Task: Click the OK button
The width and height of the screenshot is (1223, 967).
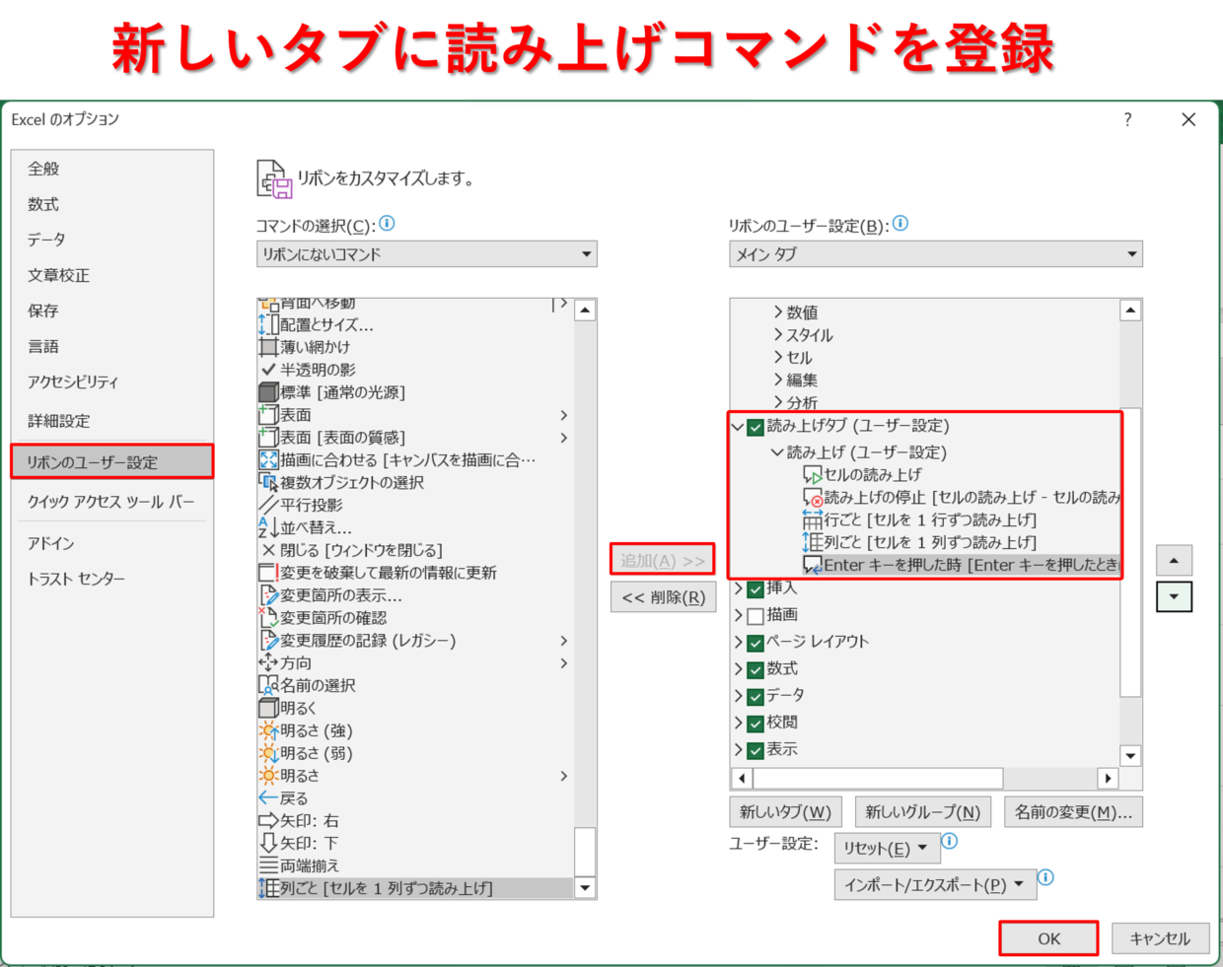Action: click(x=1048, y=938)
